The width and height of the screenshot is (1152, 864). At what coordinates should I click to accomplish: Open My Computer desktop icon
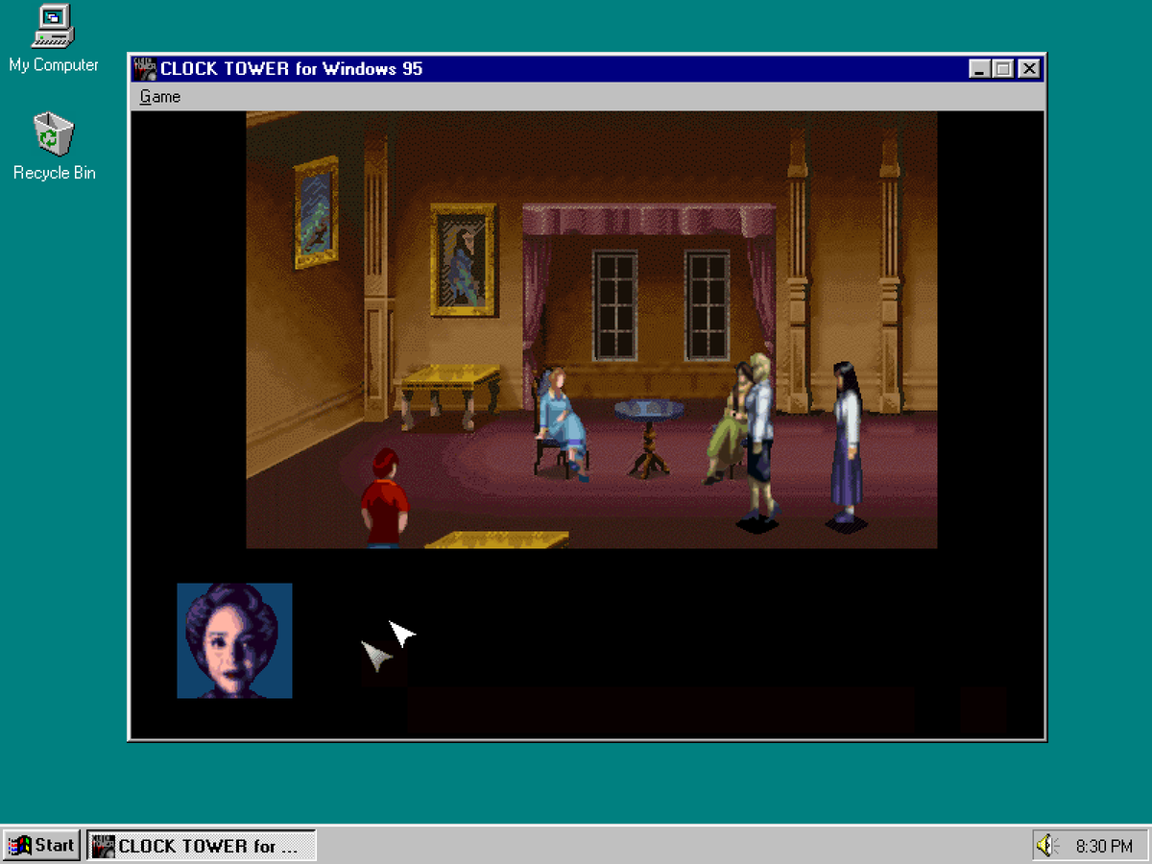click(54, 38)
